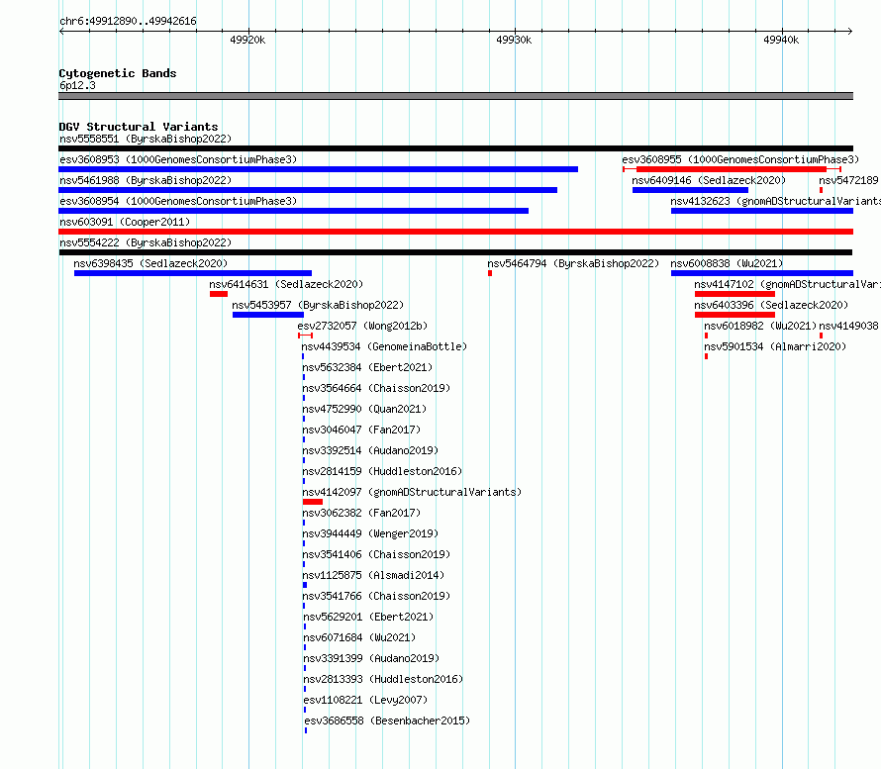
Task: Click nsv6403396 (Sedlazeck2020) label
Action: point(771,305)
